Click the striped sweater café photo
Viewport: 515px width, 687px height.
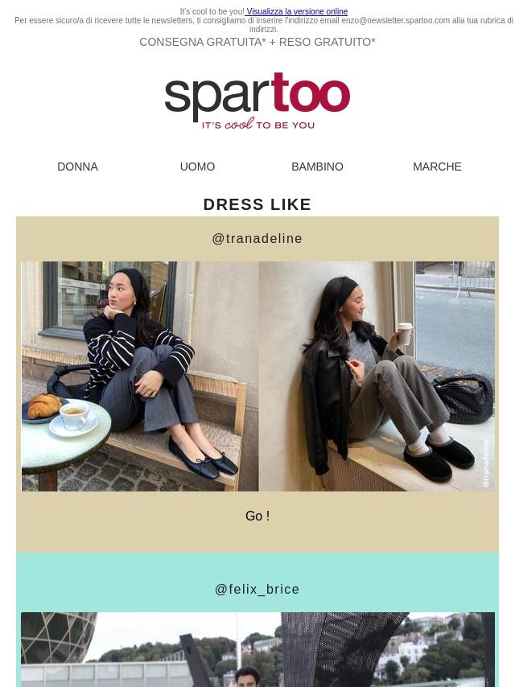coord(140,376)
